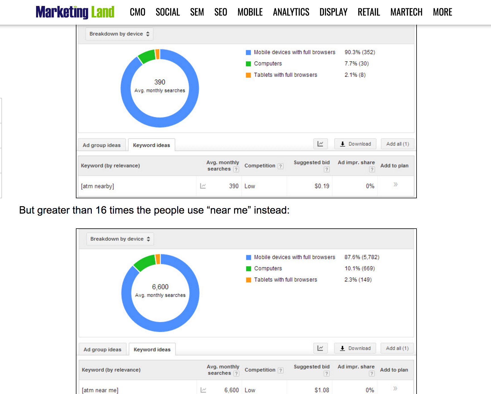
Task: Click help icon beside Competition in first table
Action: click(280, 166)
